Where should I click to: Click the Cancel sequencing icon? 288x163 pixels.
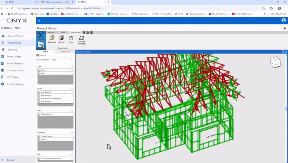61,38
